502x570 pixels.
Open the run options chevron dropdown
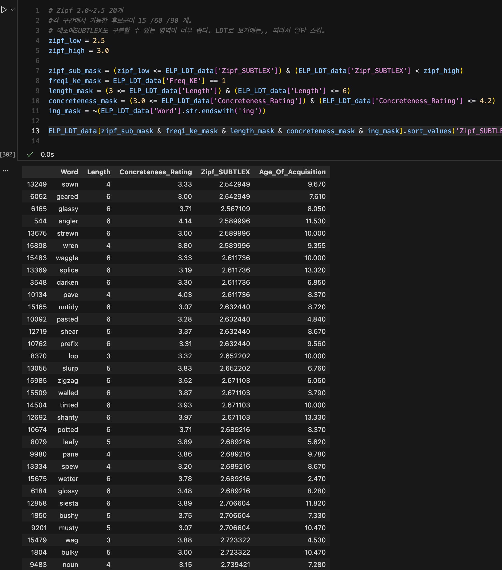coord(13,10)
